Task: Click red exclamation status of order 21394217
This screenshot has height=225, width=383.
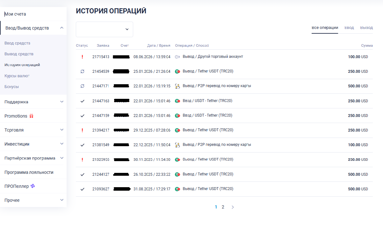Action: coord(82,130)
